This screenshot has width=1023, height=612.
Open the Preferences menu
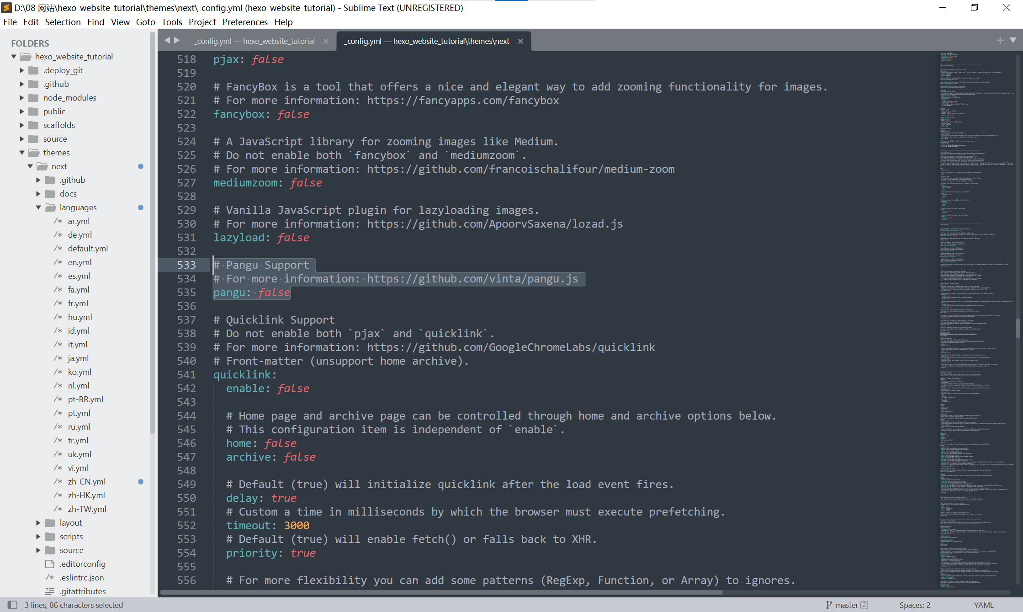coord(244,22)
